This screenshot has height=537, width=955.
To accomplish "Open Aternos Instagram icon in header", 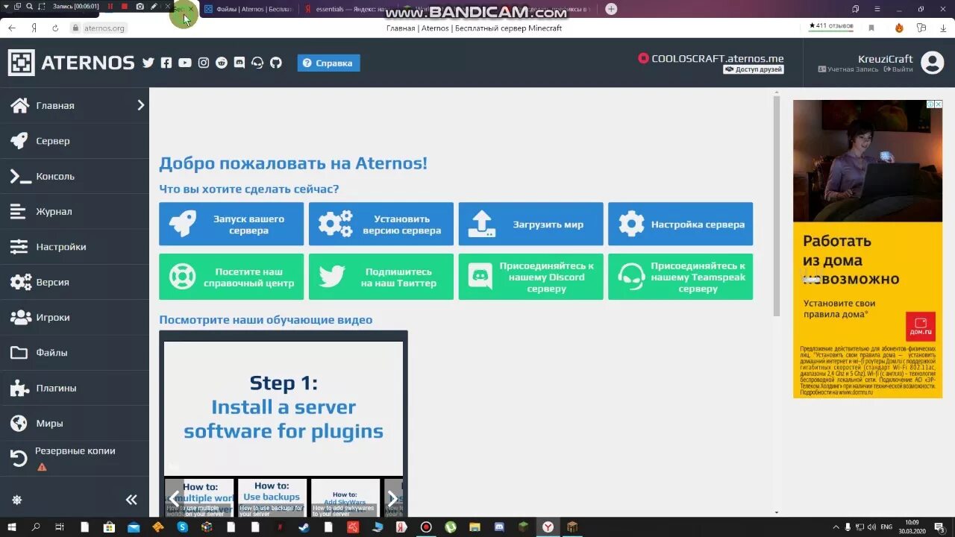I will pos(203,63).
